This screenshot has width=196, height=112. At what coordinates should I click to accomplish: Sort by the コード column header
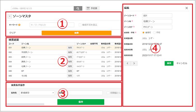click(x=11, y=44)
